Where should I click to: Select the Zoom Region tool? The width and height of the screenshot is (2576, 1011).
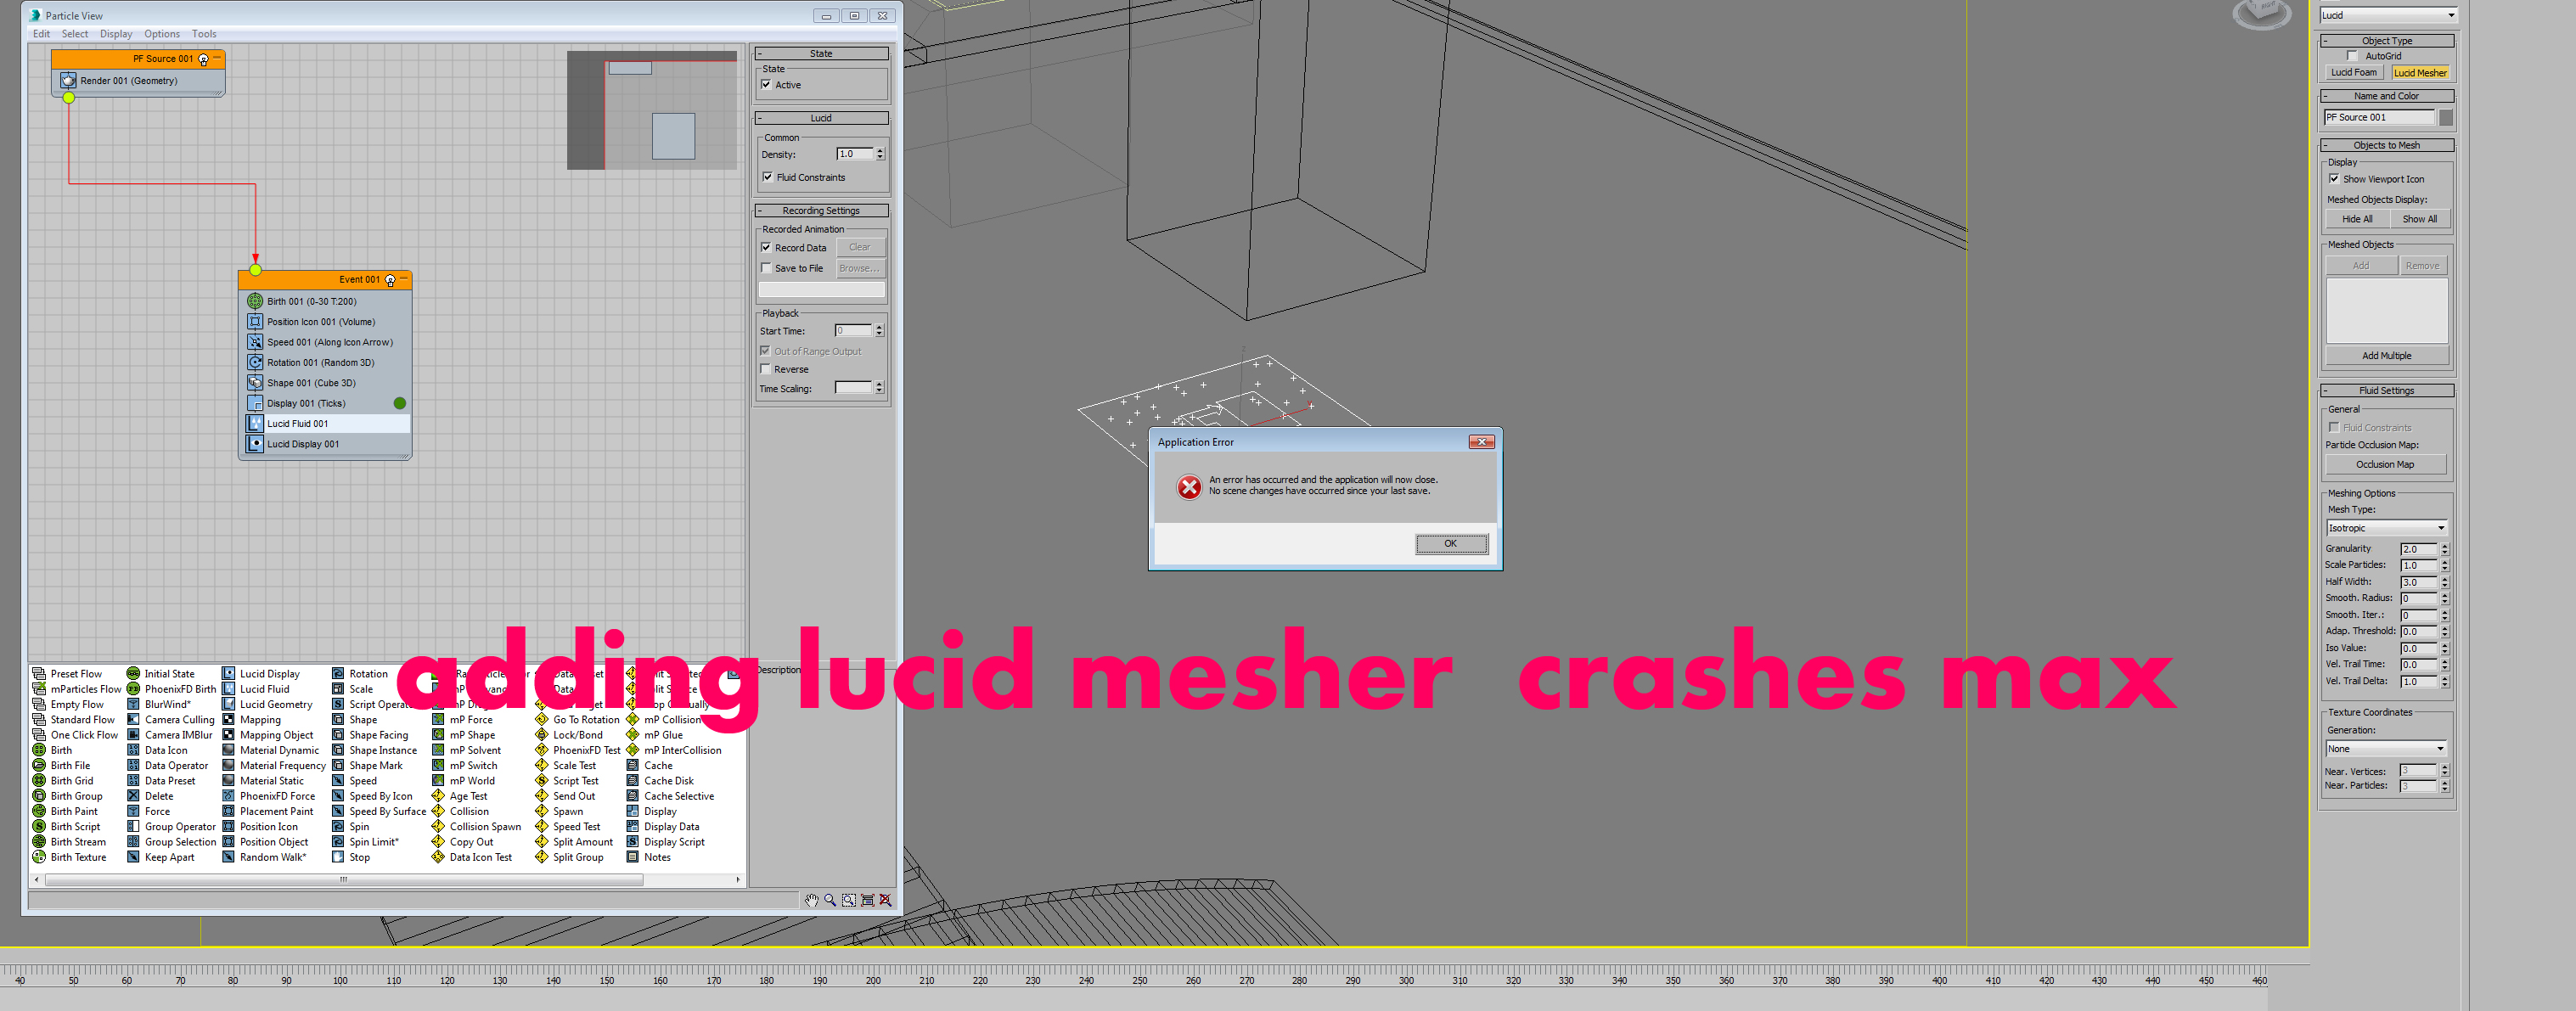point(849,900)
